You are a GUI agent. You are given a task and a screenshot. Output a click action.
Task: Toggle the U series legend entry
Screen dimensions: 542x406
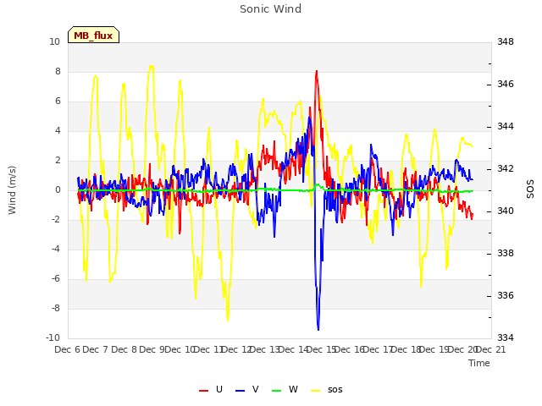(211, 389)
